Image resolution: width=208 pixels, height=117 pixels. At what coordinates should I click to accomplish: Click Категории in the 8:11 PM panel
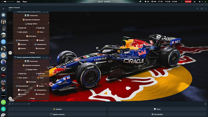tap(31, 36)
